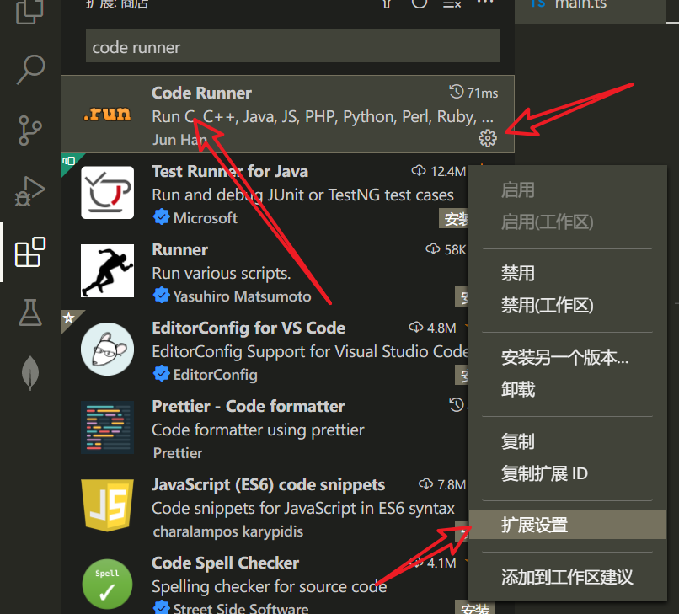The height and width of the screenshot is (614, 679).
Task: Click the JavaScript ES6 snippets JS logo
Action: tap(107, 505)
